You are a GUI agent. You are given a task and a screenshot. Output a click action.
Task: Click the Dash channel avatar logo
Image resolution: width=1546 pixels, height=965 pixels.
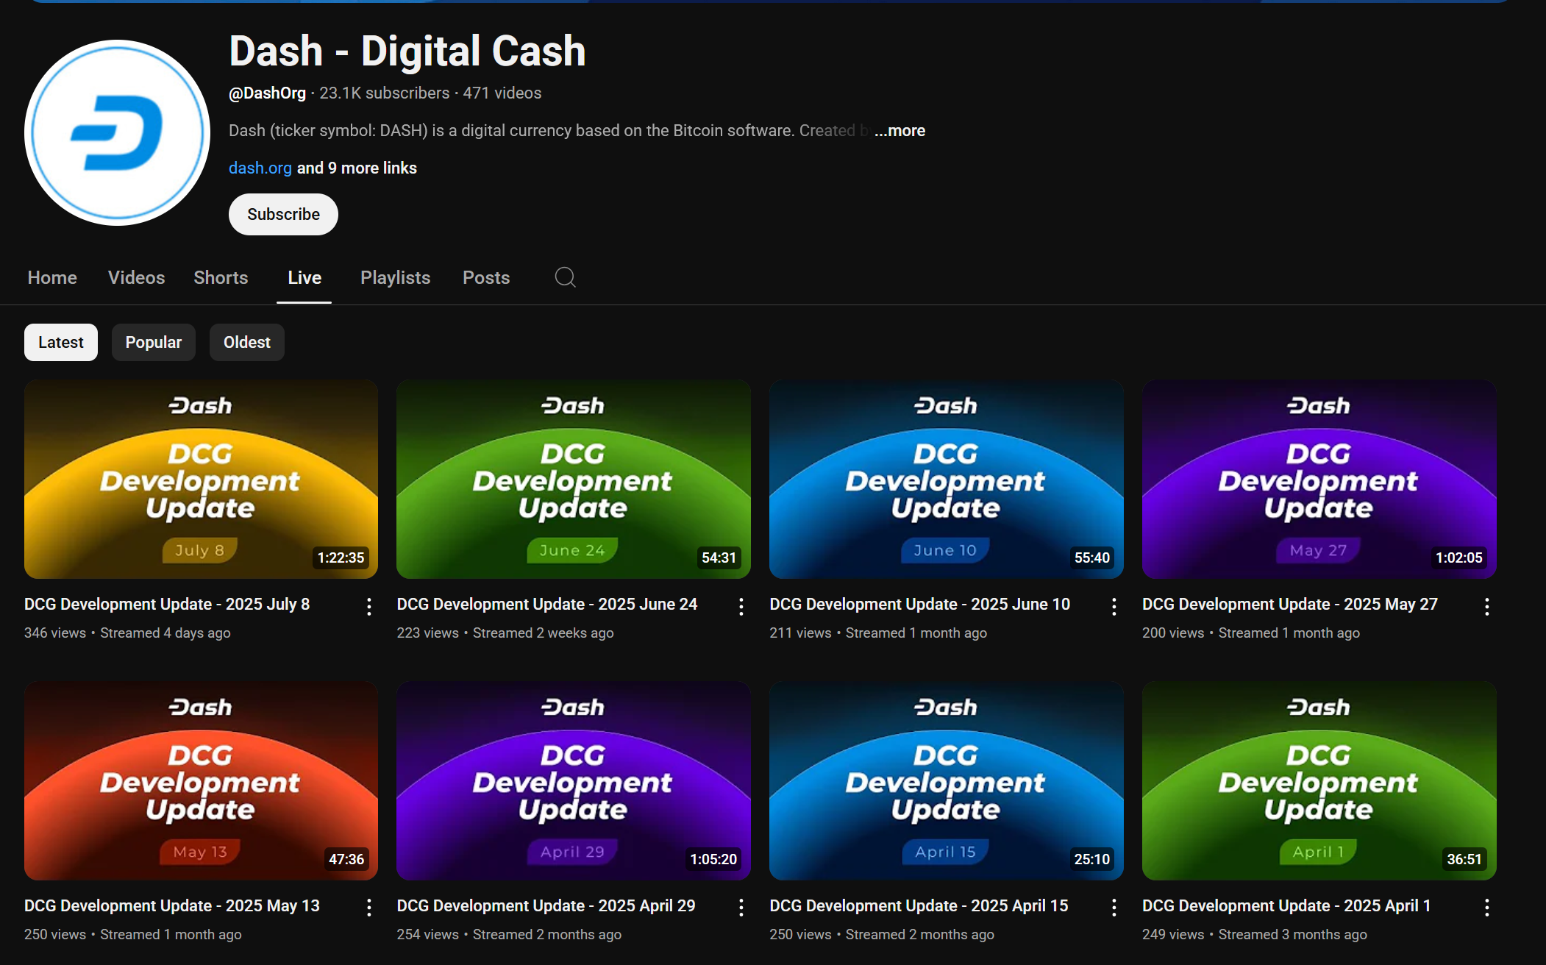117,132
